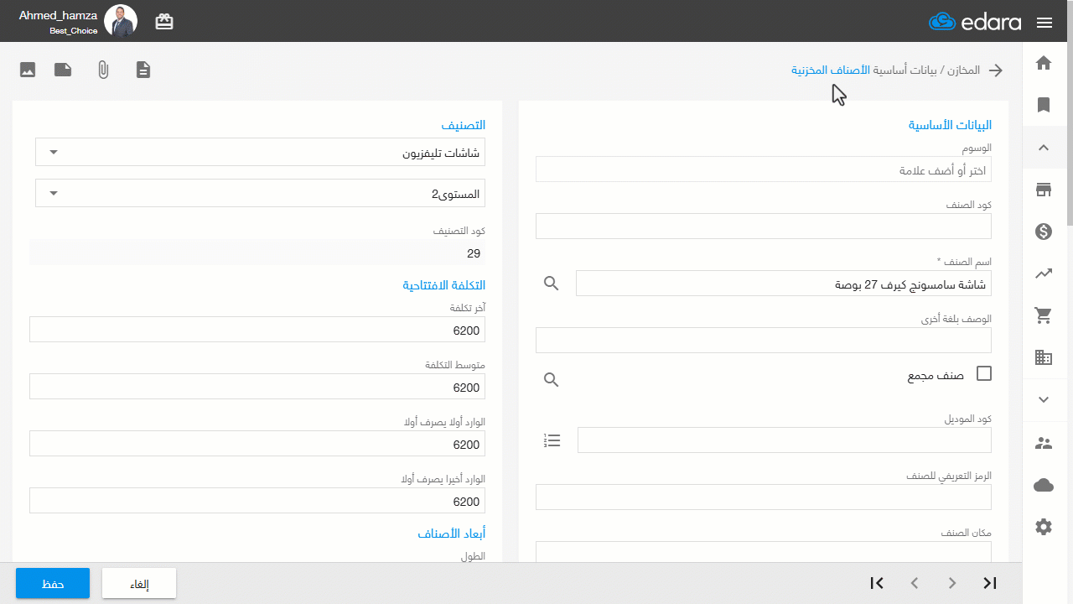Open the trending chart icon in sidebar

(x=1044, y=273)
